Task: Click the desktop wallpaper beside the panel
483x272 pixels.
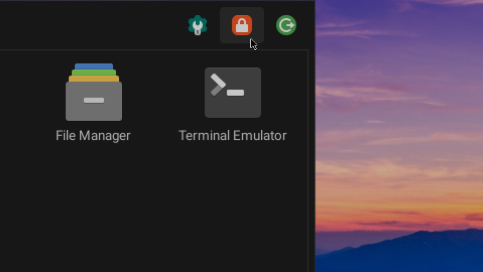Action: (x=398, y=136)
